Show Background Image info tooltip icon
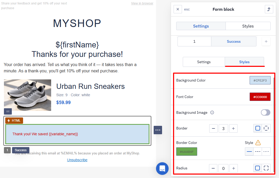This screenshot has height=178, width=279. tap(212, 112)
